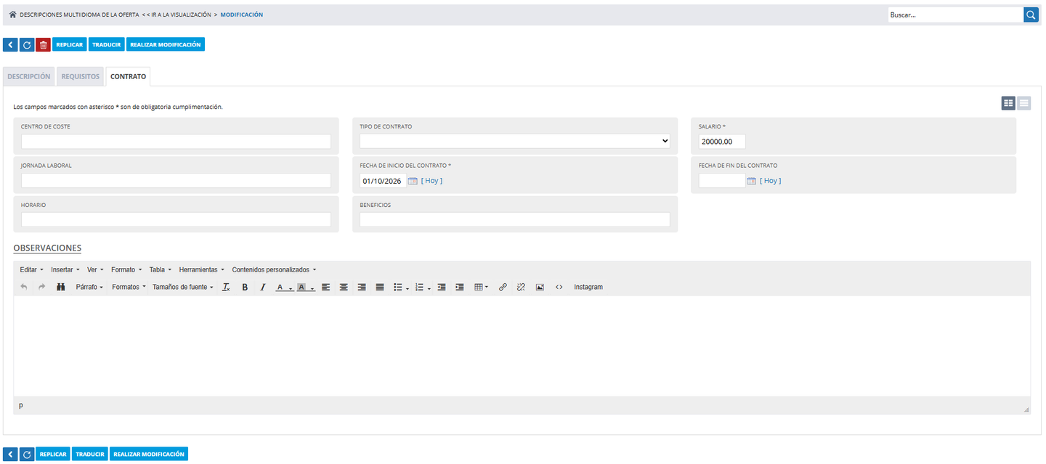Click the red trash delete icon

(x=44, y=45)
